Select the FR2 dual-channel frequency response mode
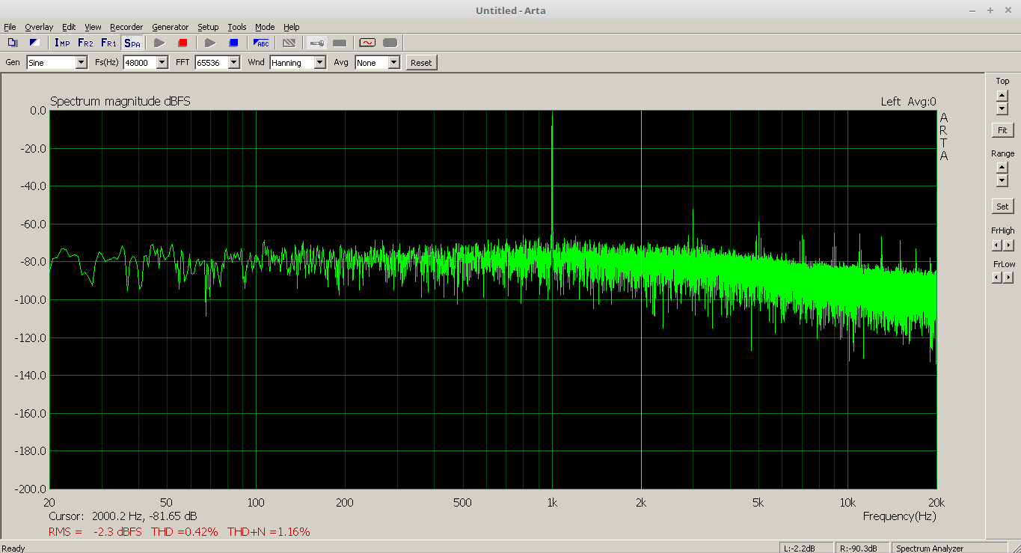This screenshot has width=1021, height=553. pos(85,43)
